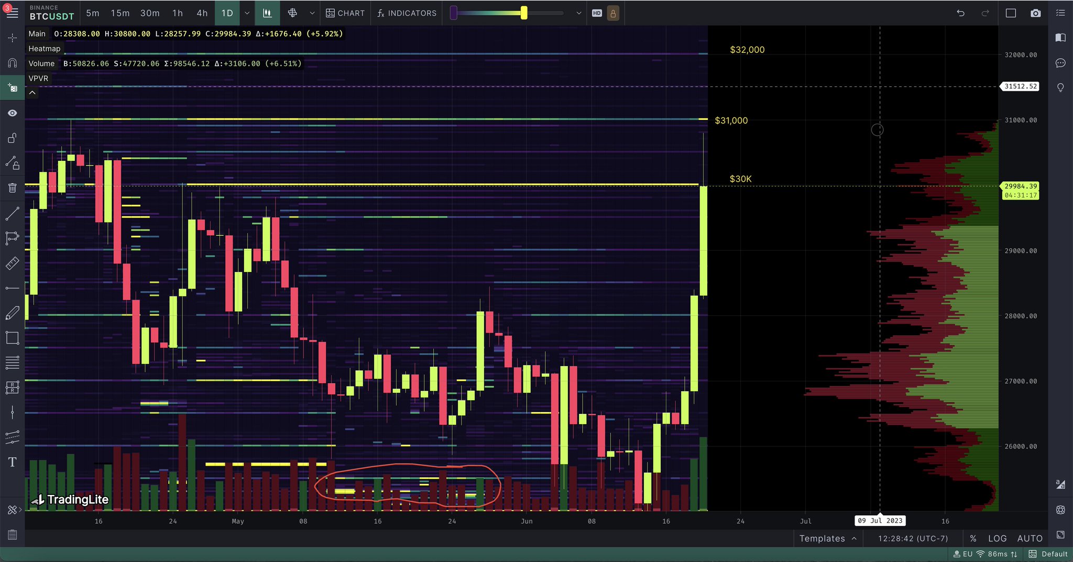Open the timeframe dropdown arrow
Screen dimensions: 1073x562
pyautogui.click(x=247, y=13)
